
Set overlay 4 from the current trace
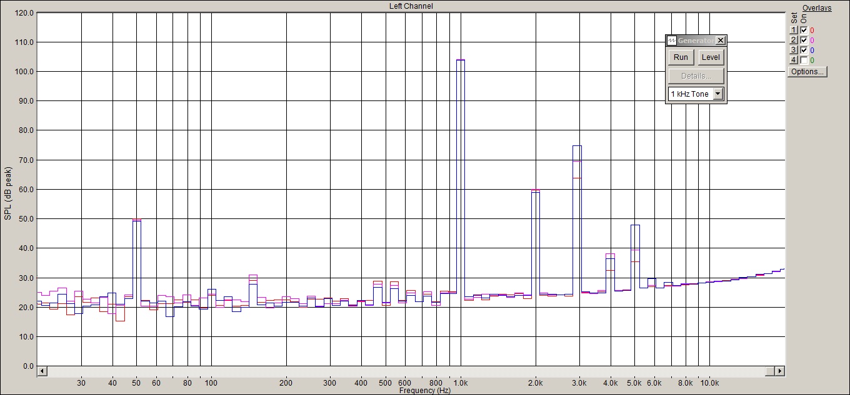click(x=794, y=60)
